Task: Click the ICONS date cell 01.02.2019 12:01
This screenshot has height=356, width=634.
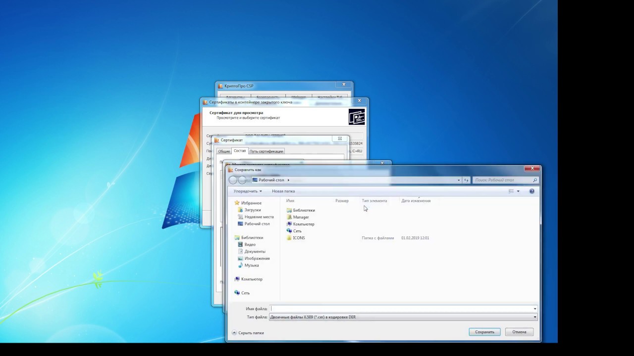Action: [x=415, y=238]
